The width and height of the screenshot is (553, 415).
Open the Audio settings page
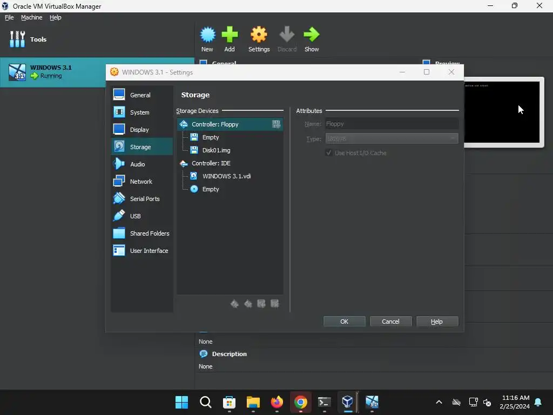point(142,164)
